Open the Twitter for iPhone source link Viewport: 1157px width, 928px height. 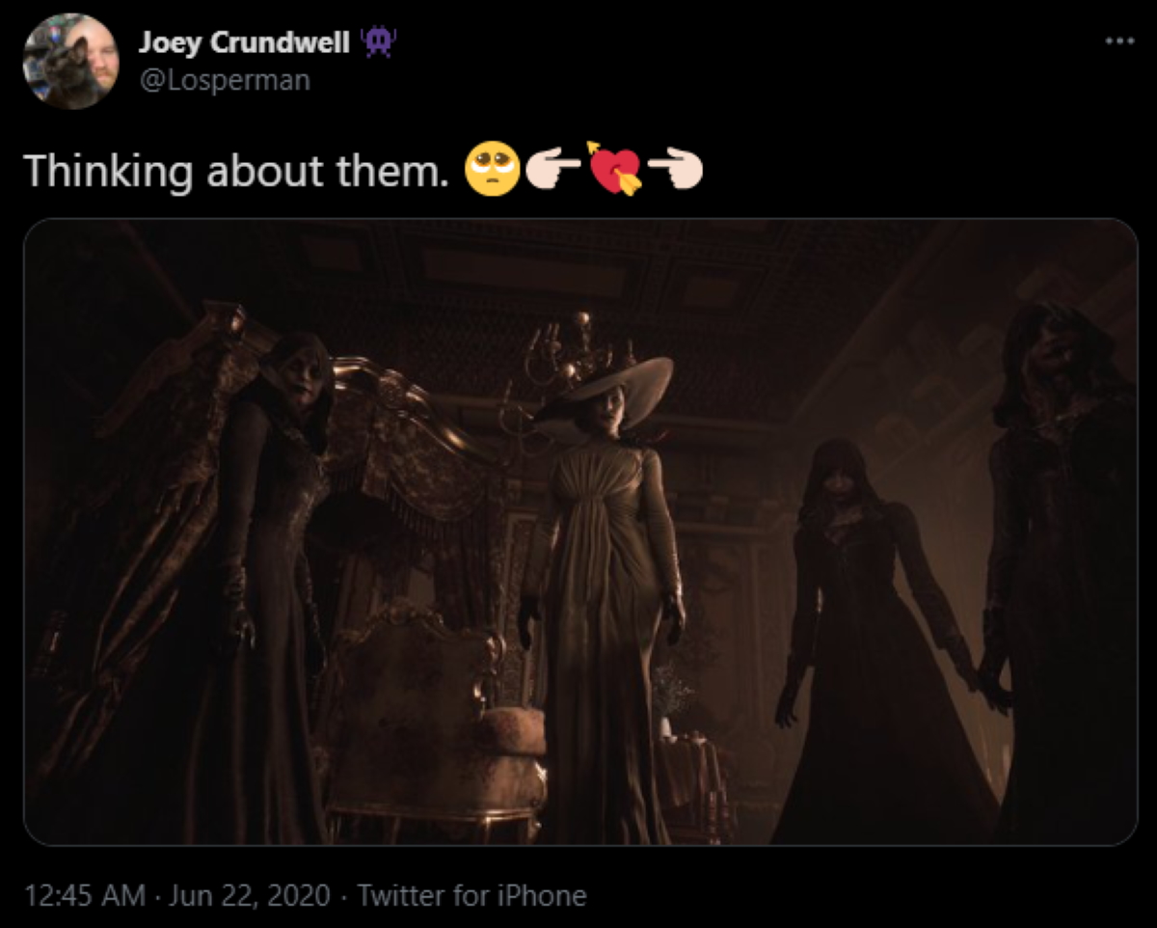[471, 895]
